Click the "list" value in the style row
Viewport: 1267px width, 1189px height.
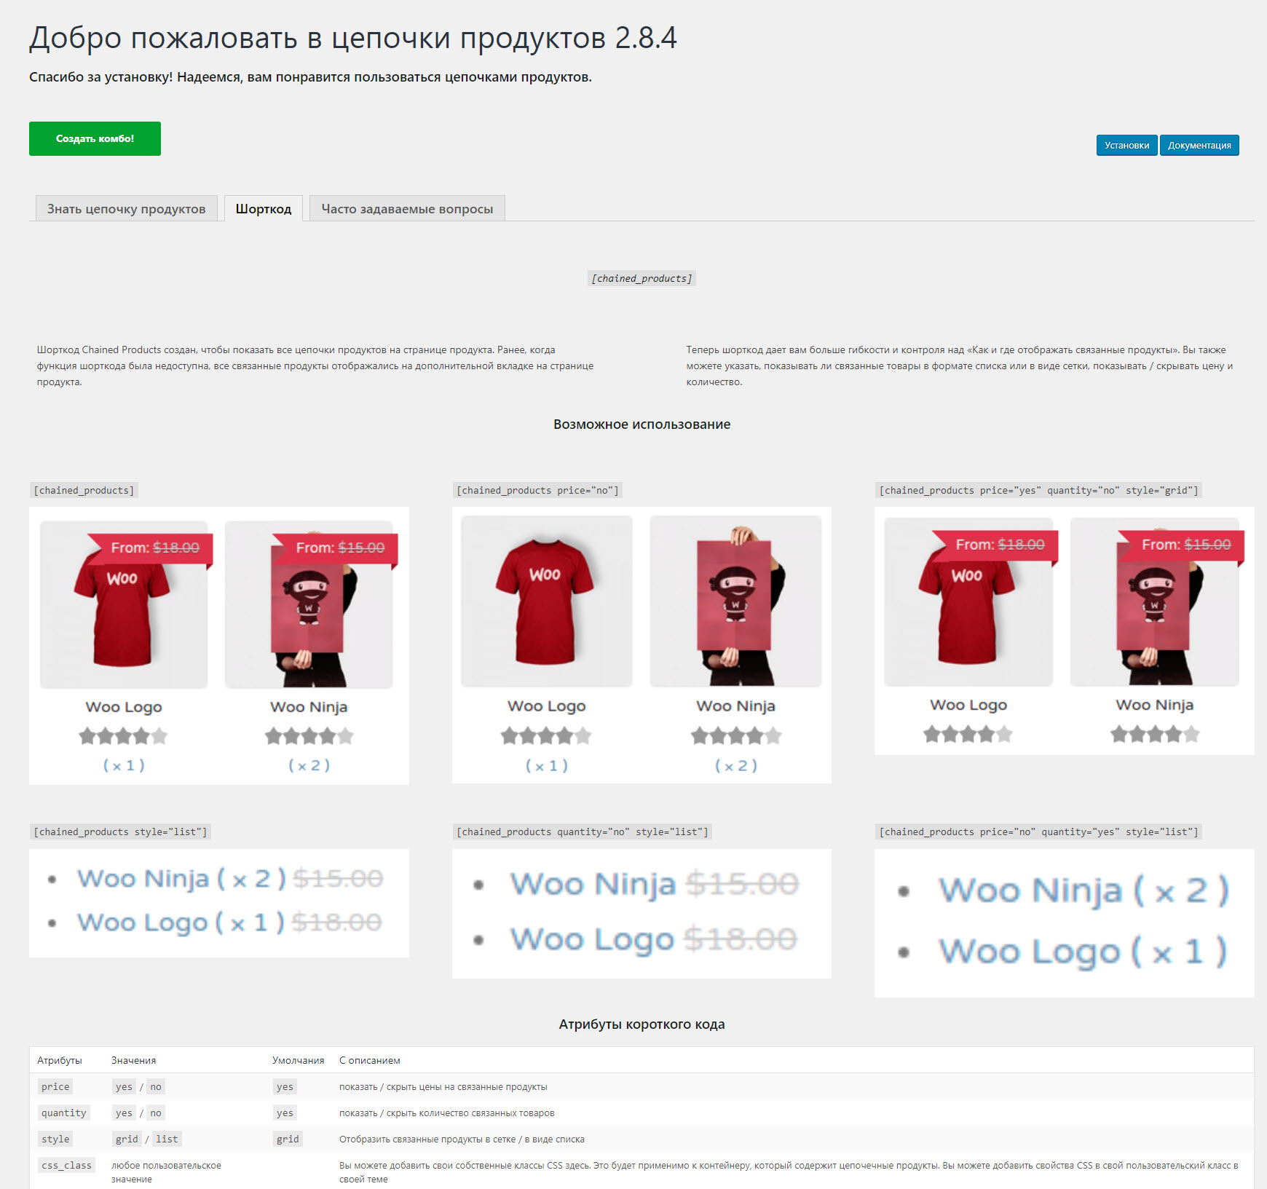(167, 1139)
